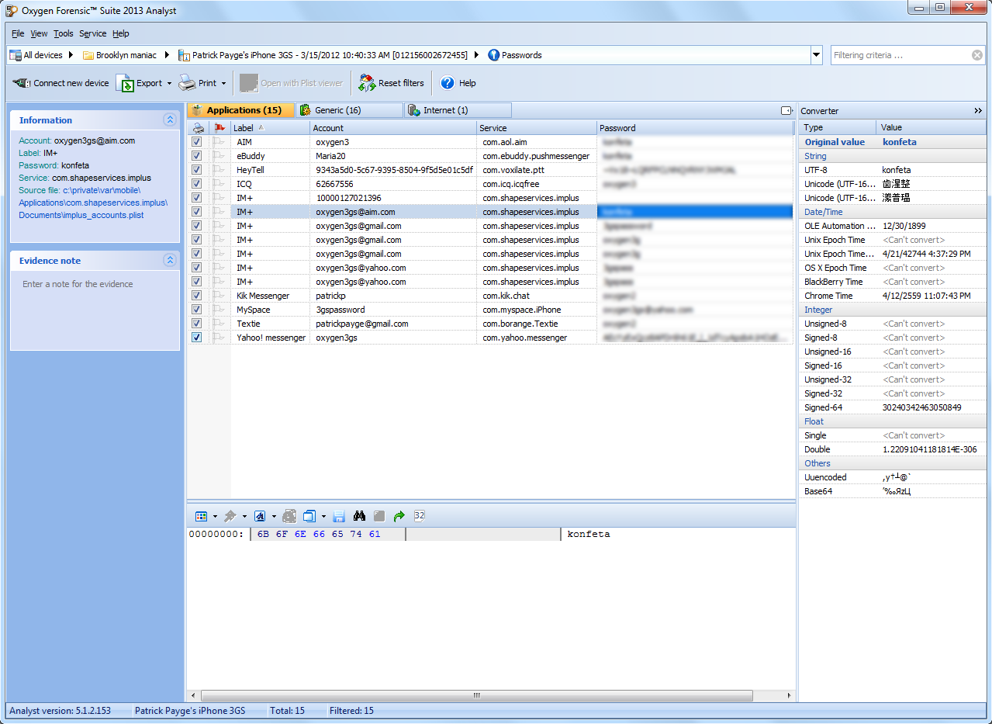Click the hex viewer color grid icon
Viewport: 992px width, 724px height.
[202, 516]
